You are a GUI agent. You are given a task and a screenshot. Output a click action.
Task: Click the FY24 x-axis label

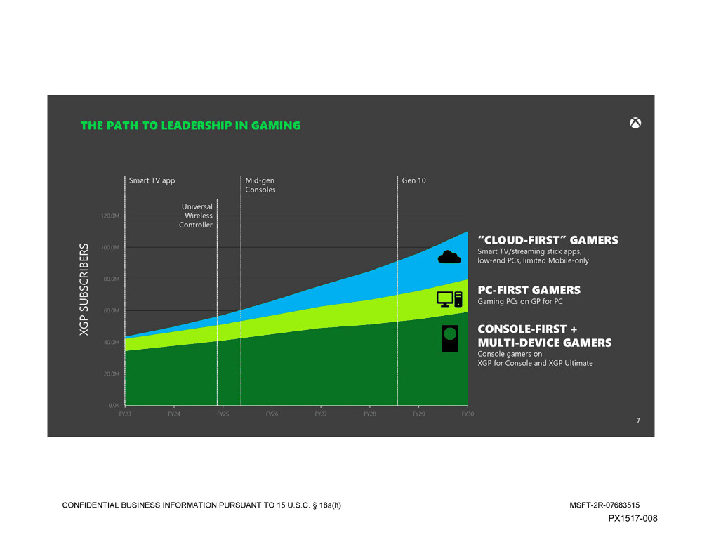(174, 414)
